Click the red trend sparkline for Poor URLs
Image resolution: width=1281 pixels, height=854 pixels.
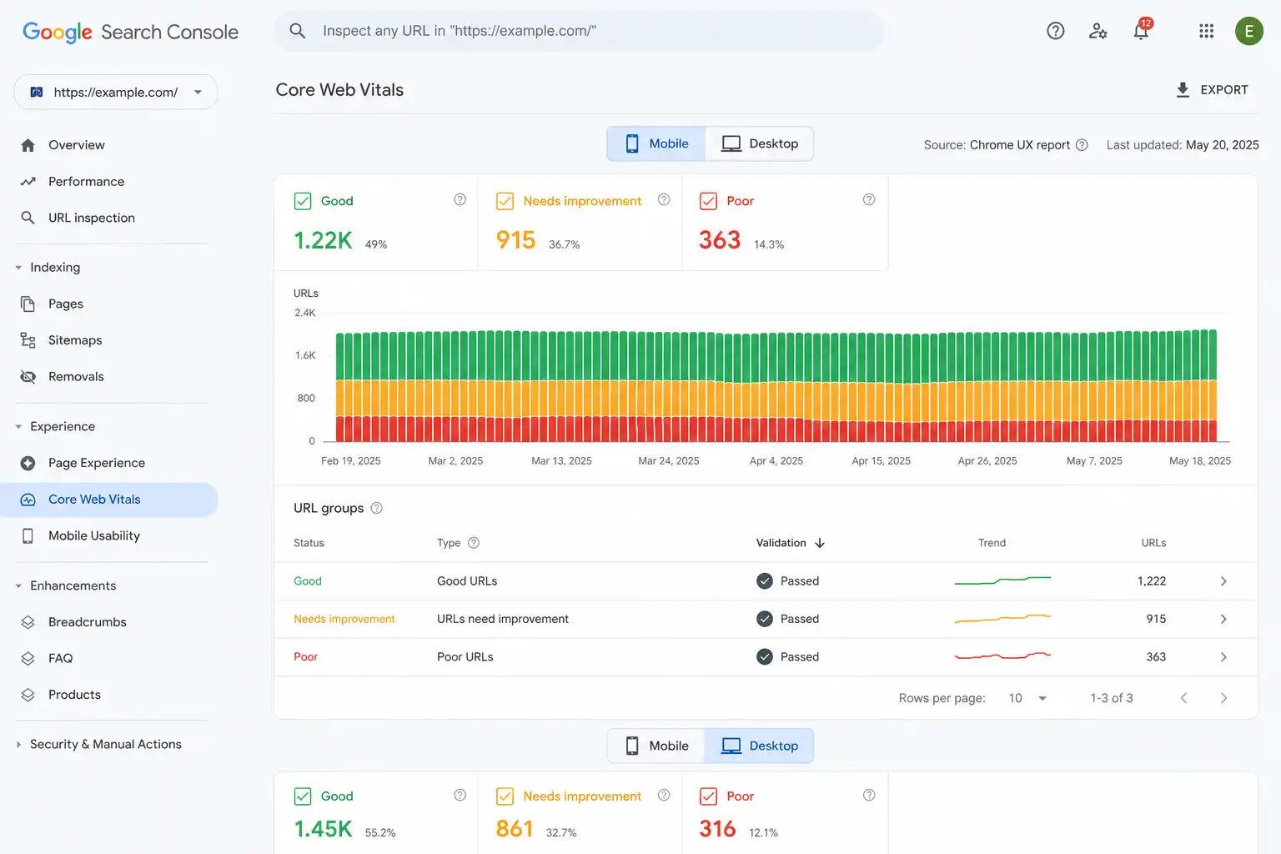(1002, 656)
